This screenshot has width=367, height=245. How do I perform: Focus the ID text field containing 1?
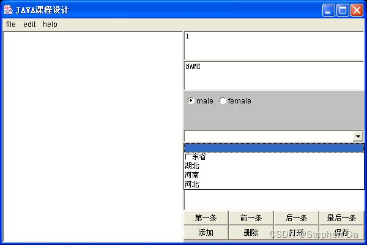pyautogui.click(x=274, y=46)
